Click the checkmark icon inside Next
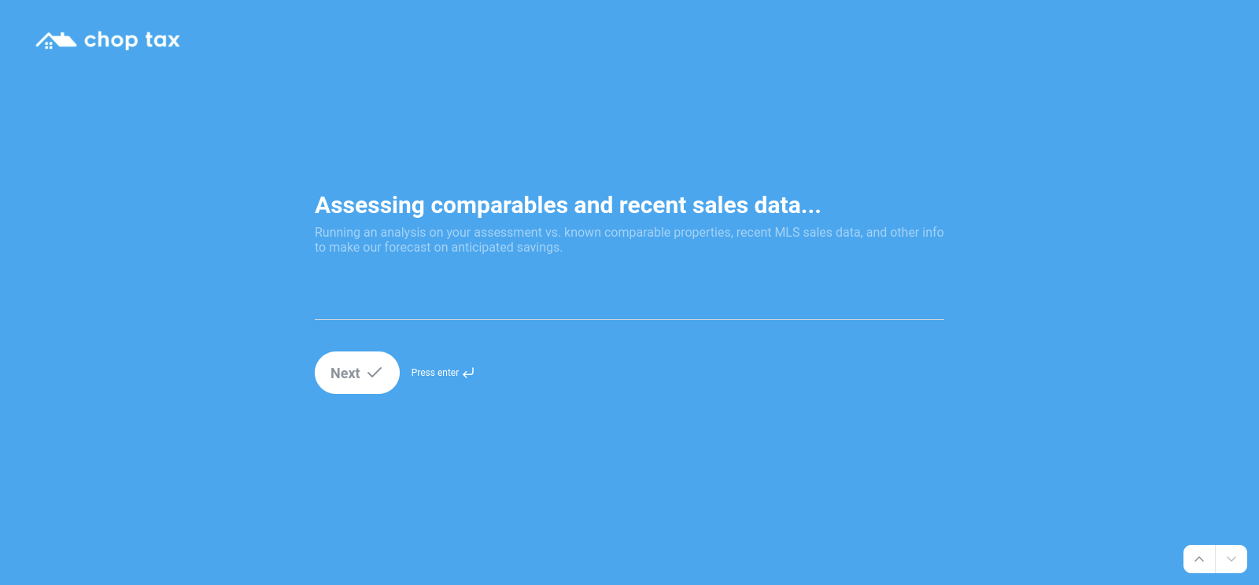 click(x=375, y=373)
